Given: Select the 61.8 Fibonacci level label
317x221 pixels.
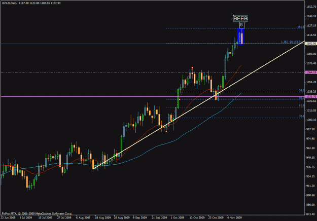Looking at the screenshot, I should 302,105.
